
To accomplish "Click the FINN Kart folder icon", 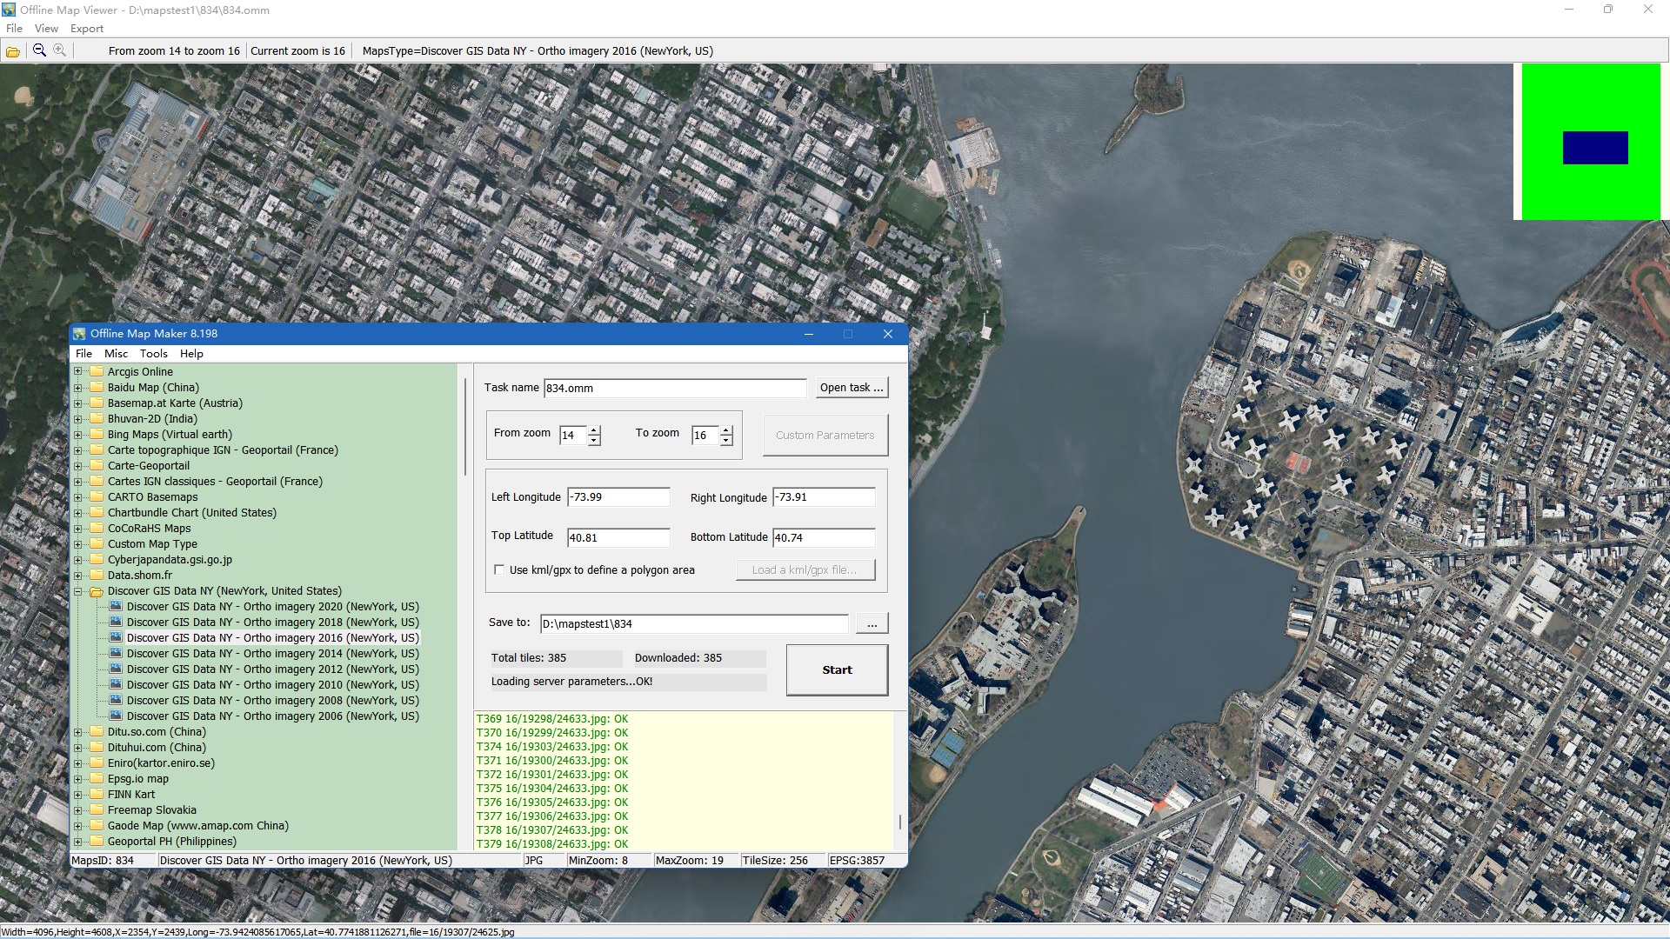I will [97, 795].
